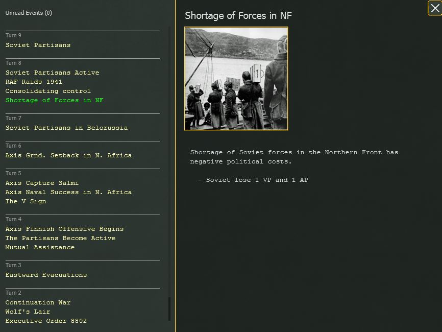Open 'The Partisans Become Active' event
The height and width of the screenshot is (332, 442).
click(x=60, y=239)
